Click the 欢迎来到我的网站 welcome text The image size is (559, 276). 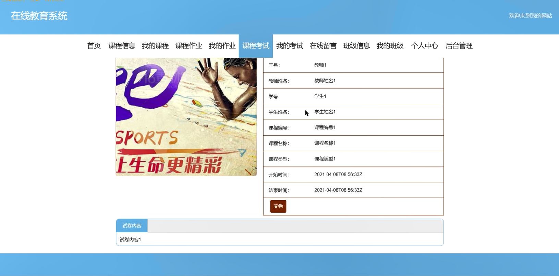pyautogui.click(x=530, y=16)
